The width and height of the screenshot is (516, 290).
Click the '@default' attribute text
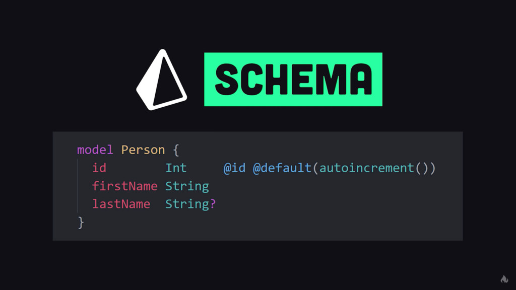[282, 168]
